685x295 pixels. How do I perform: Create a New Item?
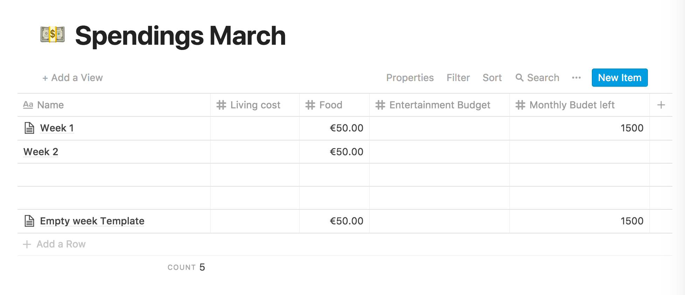[620, 78]
